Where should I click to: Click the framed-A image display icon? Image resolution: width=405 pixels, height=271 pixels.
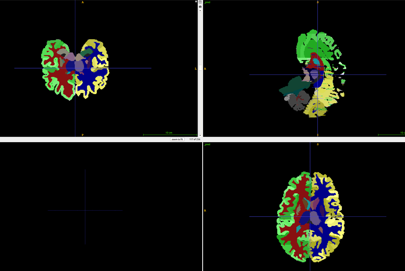[200, 2]
